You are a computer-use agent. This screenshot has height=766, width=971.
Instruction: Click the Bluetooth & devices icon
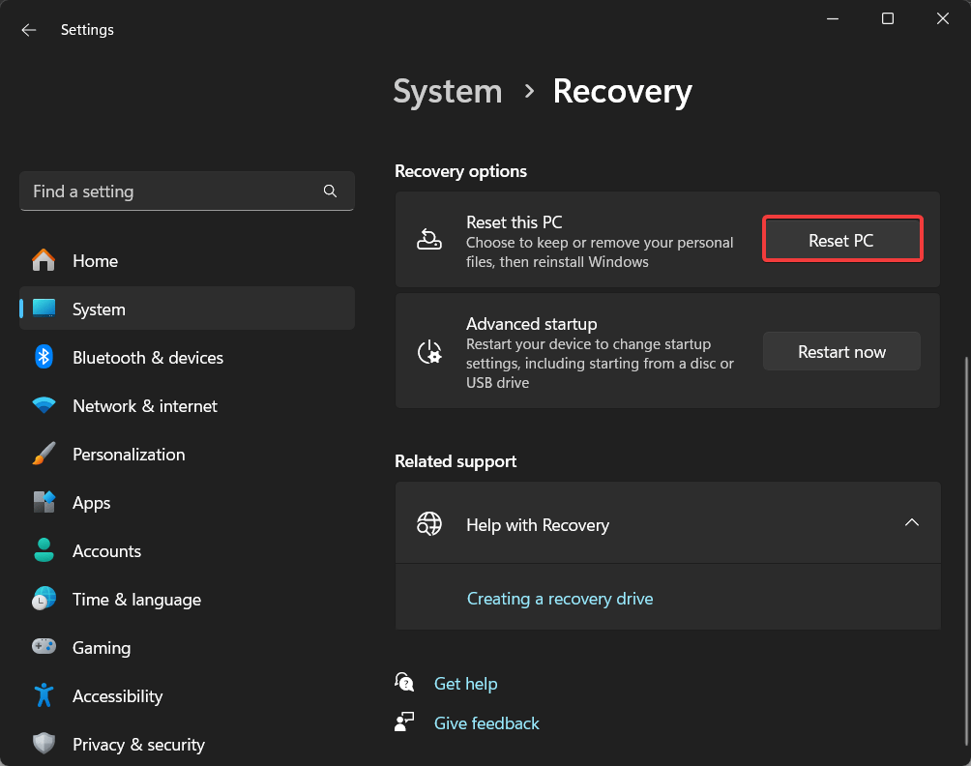tap(44, 358)
